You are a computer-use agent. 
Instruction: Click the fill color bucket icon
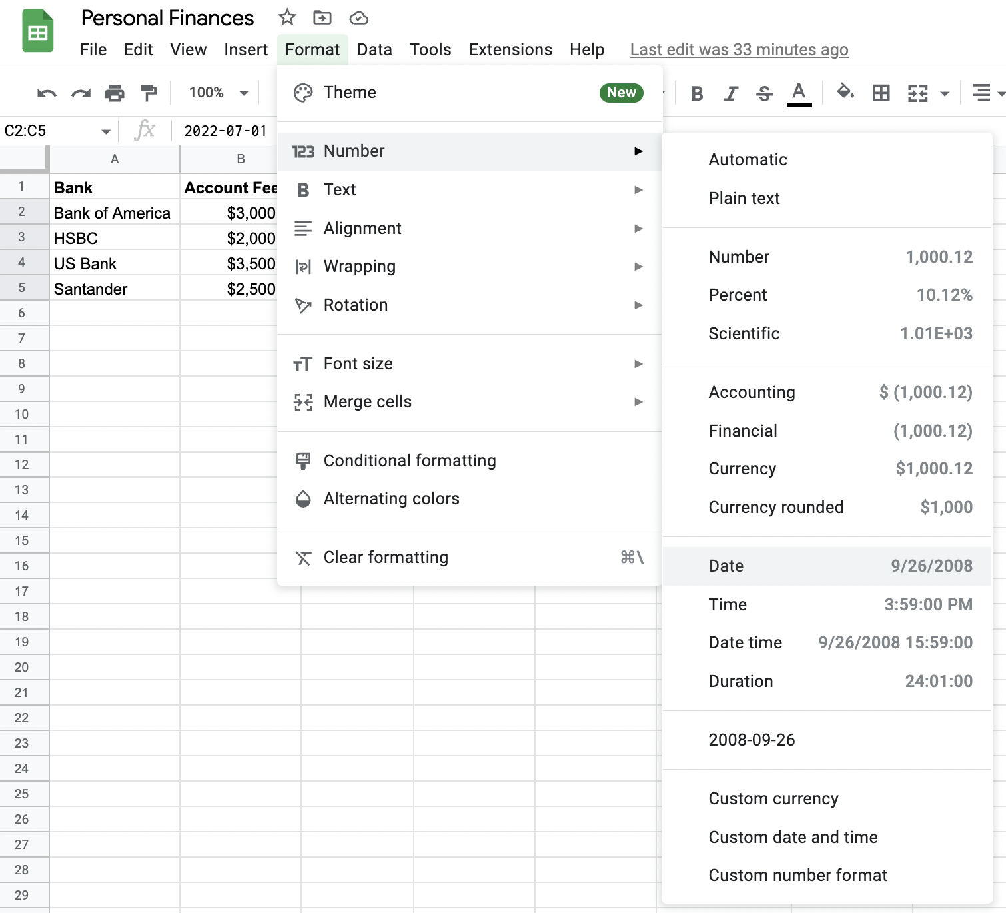(x=845, y=92)
